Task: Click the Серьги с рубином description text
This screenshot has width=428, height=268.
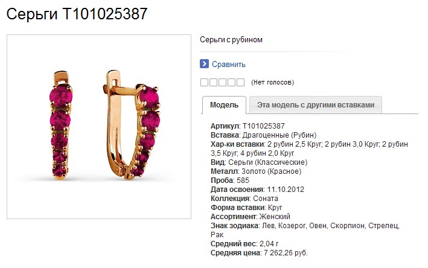Action: click(x=231, y=40)
